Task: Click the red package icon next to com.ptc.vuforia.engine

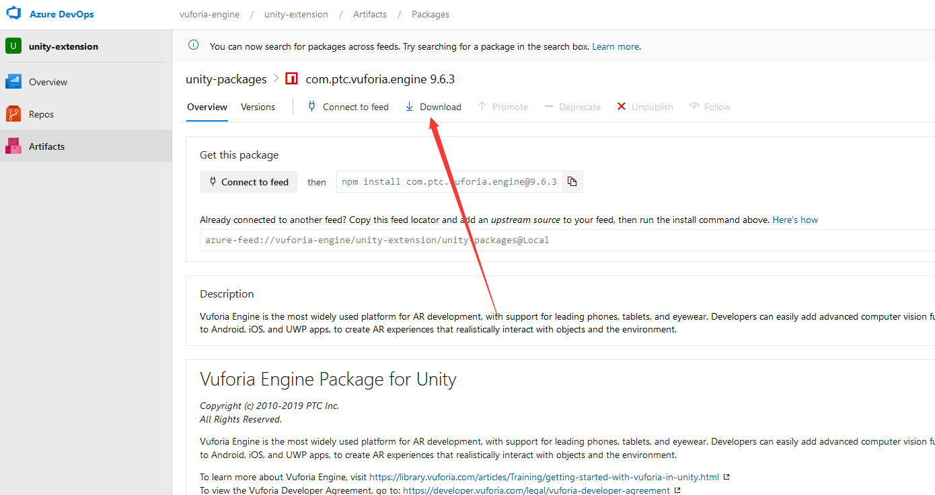Action: (291, 79)
